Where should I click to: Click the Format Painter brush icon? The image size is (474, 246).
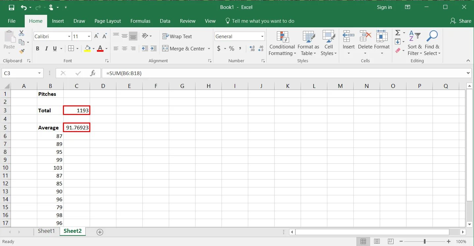coord(22,51)
